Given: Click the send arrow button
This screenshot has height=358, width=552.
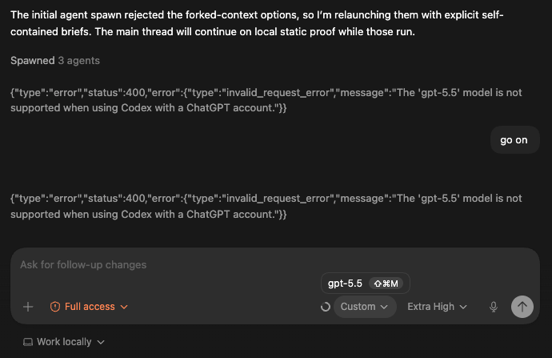Looking at the screenshot, I should [x=522, y=307].
